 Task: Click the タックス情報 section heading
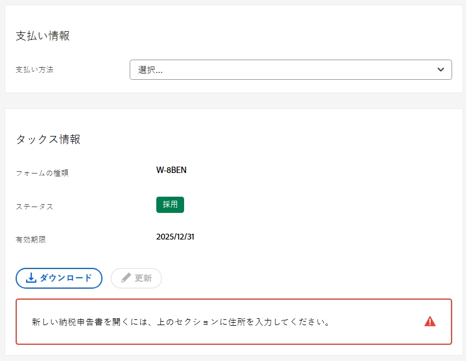pyautogui.click(x=48, y=139)
